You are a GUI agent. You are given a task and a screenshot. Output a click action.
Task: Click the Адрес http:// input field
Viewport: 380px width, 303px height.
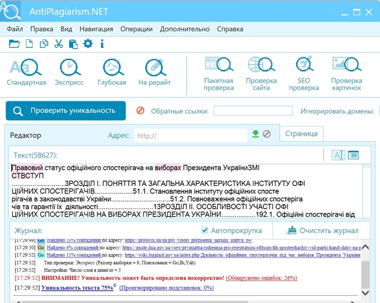[x=191, y=135]
